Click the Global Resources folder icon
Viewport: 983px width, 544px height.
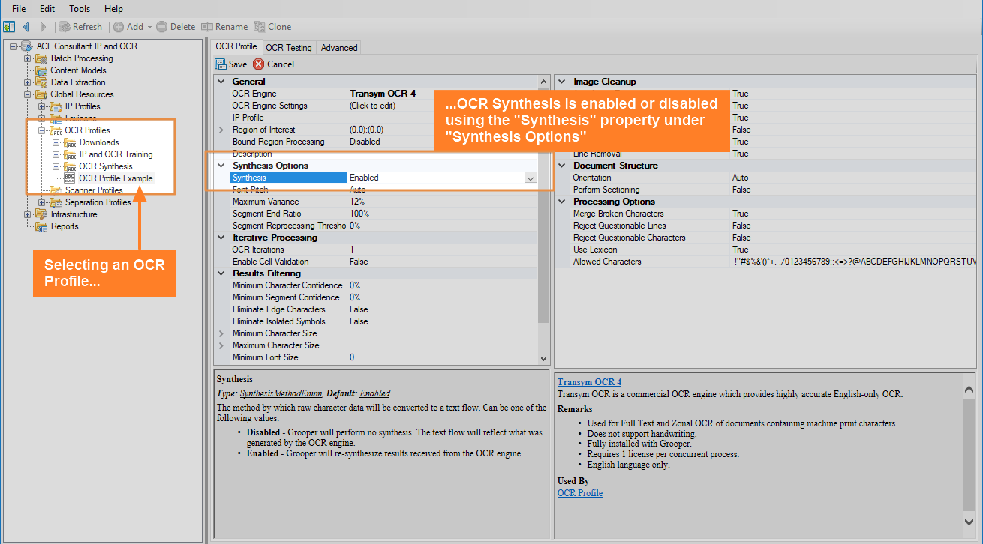click(42, 94)
